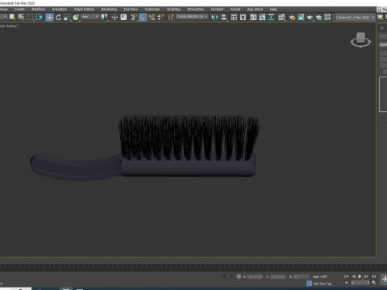Activate the Select and Rotate tool
The width and height of the screenshot is (387, 290).
tap(58, 17)
